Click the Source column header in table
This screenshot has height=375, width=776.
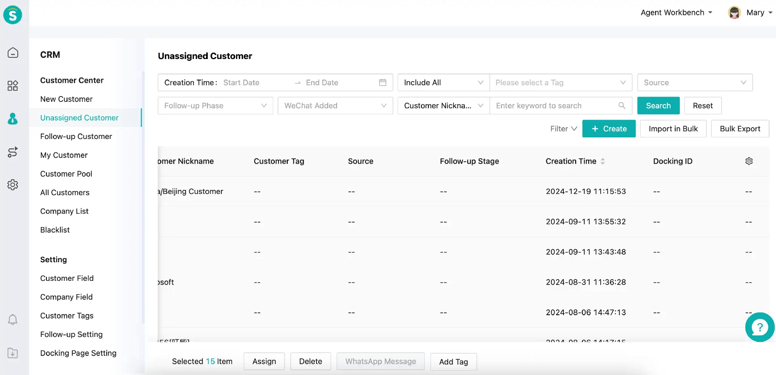point(361,161)
